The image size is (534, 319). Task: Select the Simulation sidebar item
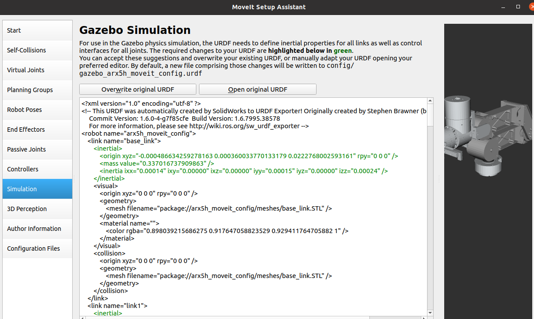37,189
